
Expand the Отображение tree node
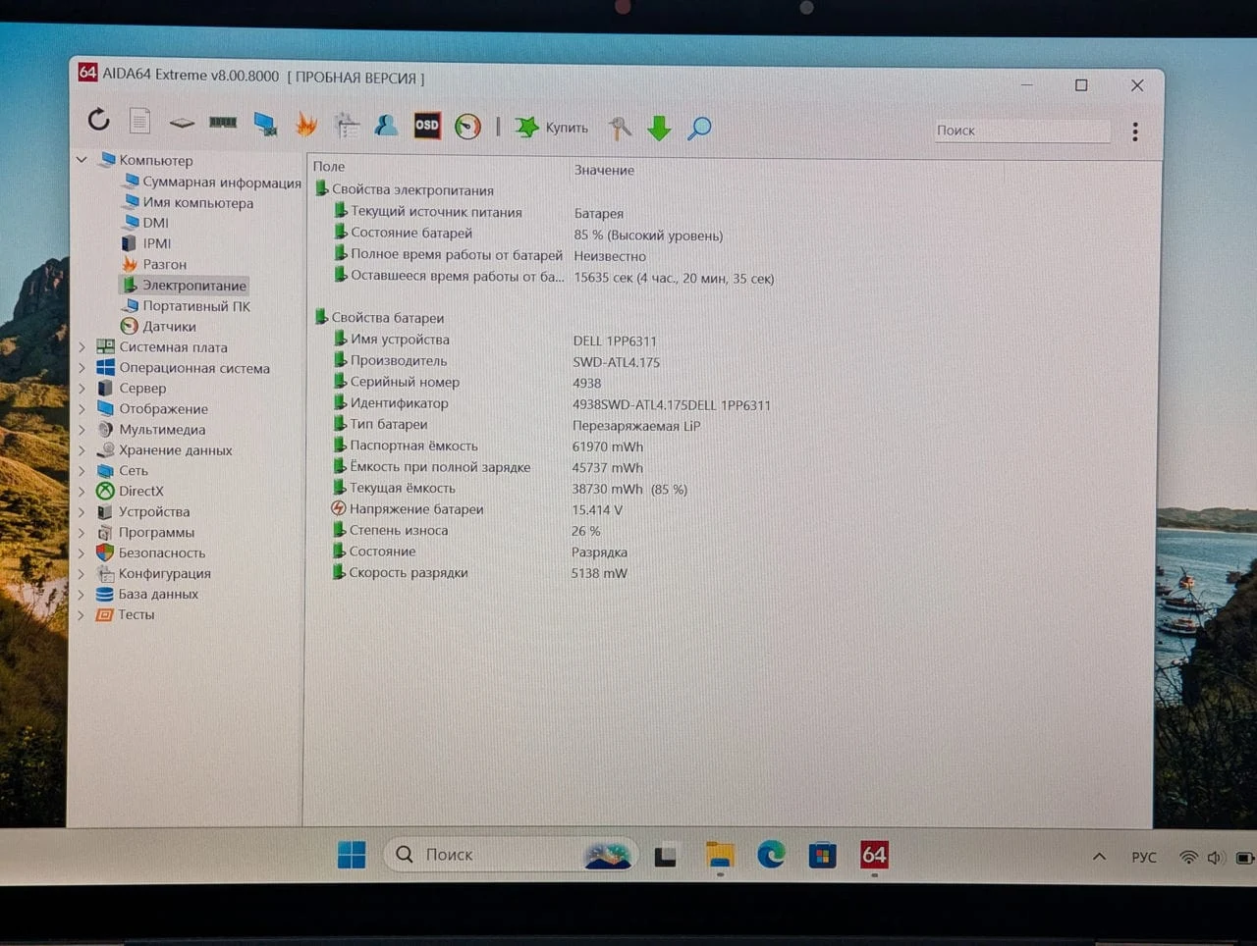click(x=82, y=408)
